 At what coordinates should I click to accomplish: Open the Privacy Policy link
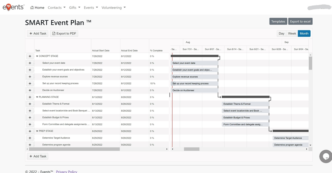(x=66, y=171)
